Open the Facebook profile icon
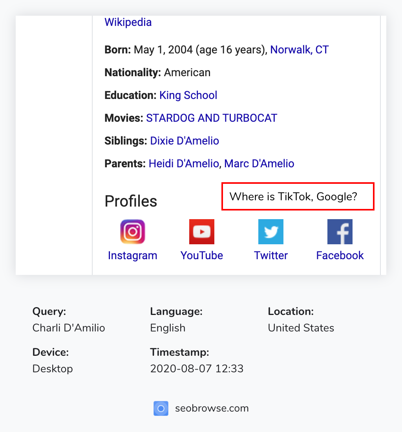The image size is (402, 432). [340, 231]
